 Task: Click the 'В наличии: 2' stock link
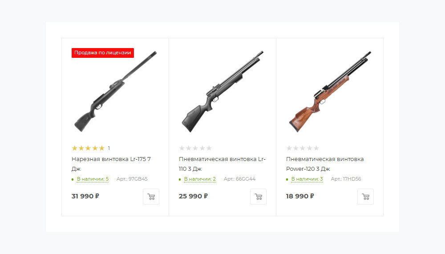(200, 179)
